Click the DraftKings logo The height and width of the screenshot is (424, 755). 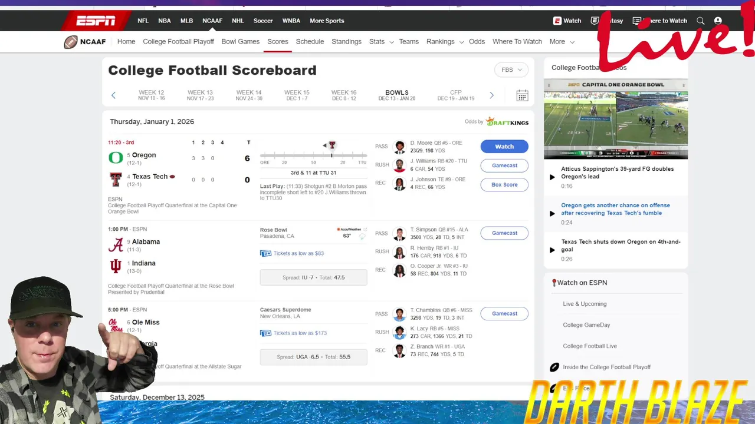click(x=507, y=122)
